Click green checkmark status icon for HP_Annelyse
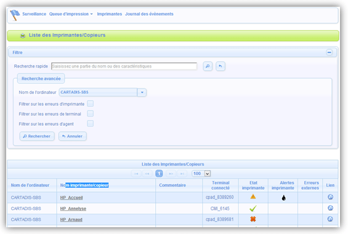The image size is (348, 234). [253, 208]
